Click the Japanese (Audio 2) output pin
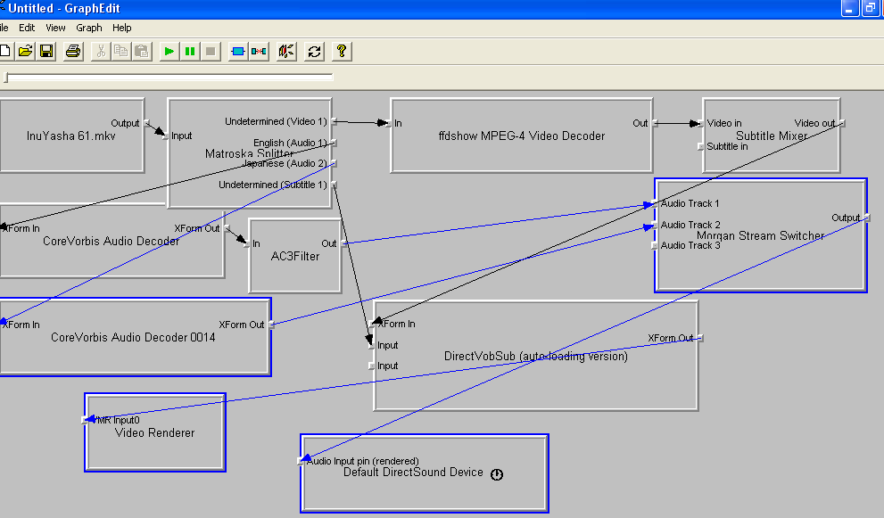The width and height of the screenshot is (884, 518). (334, 163)
